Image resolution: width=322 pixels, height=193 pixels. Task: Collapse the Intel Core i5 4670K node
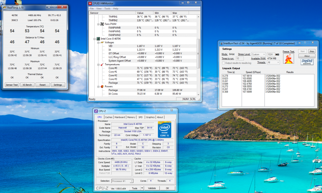94,39
